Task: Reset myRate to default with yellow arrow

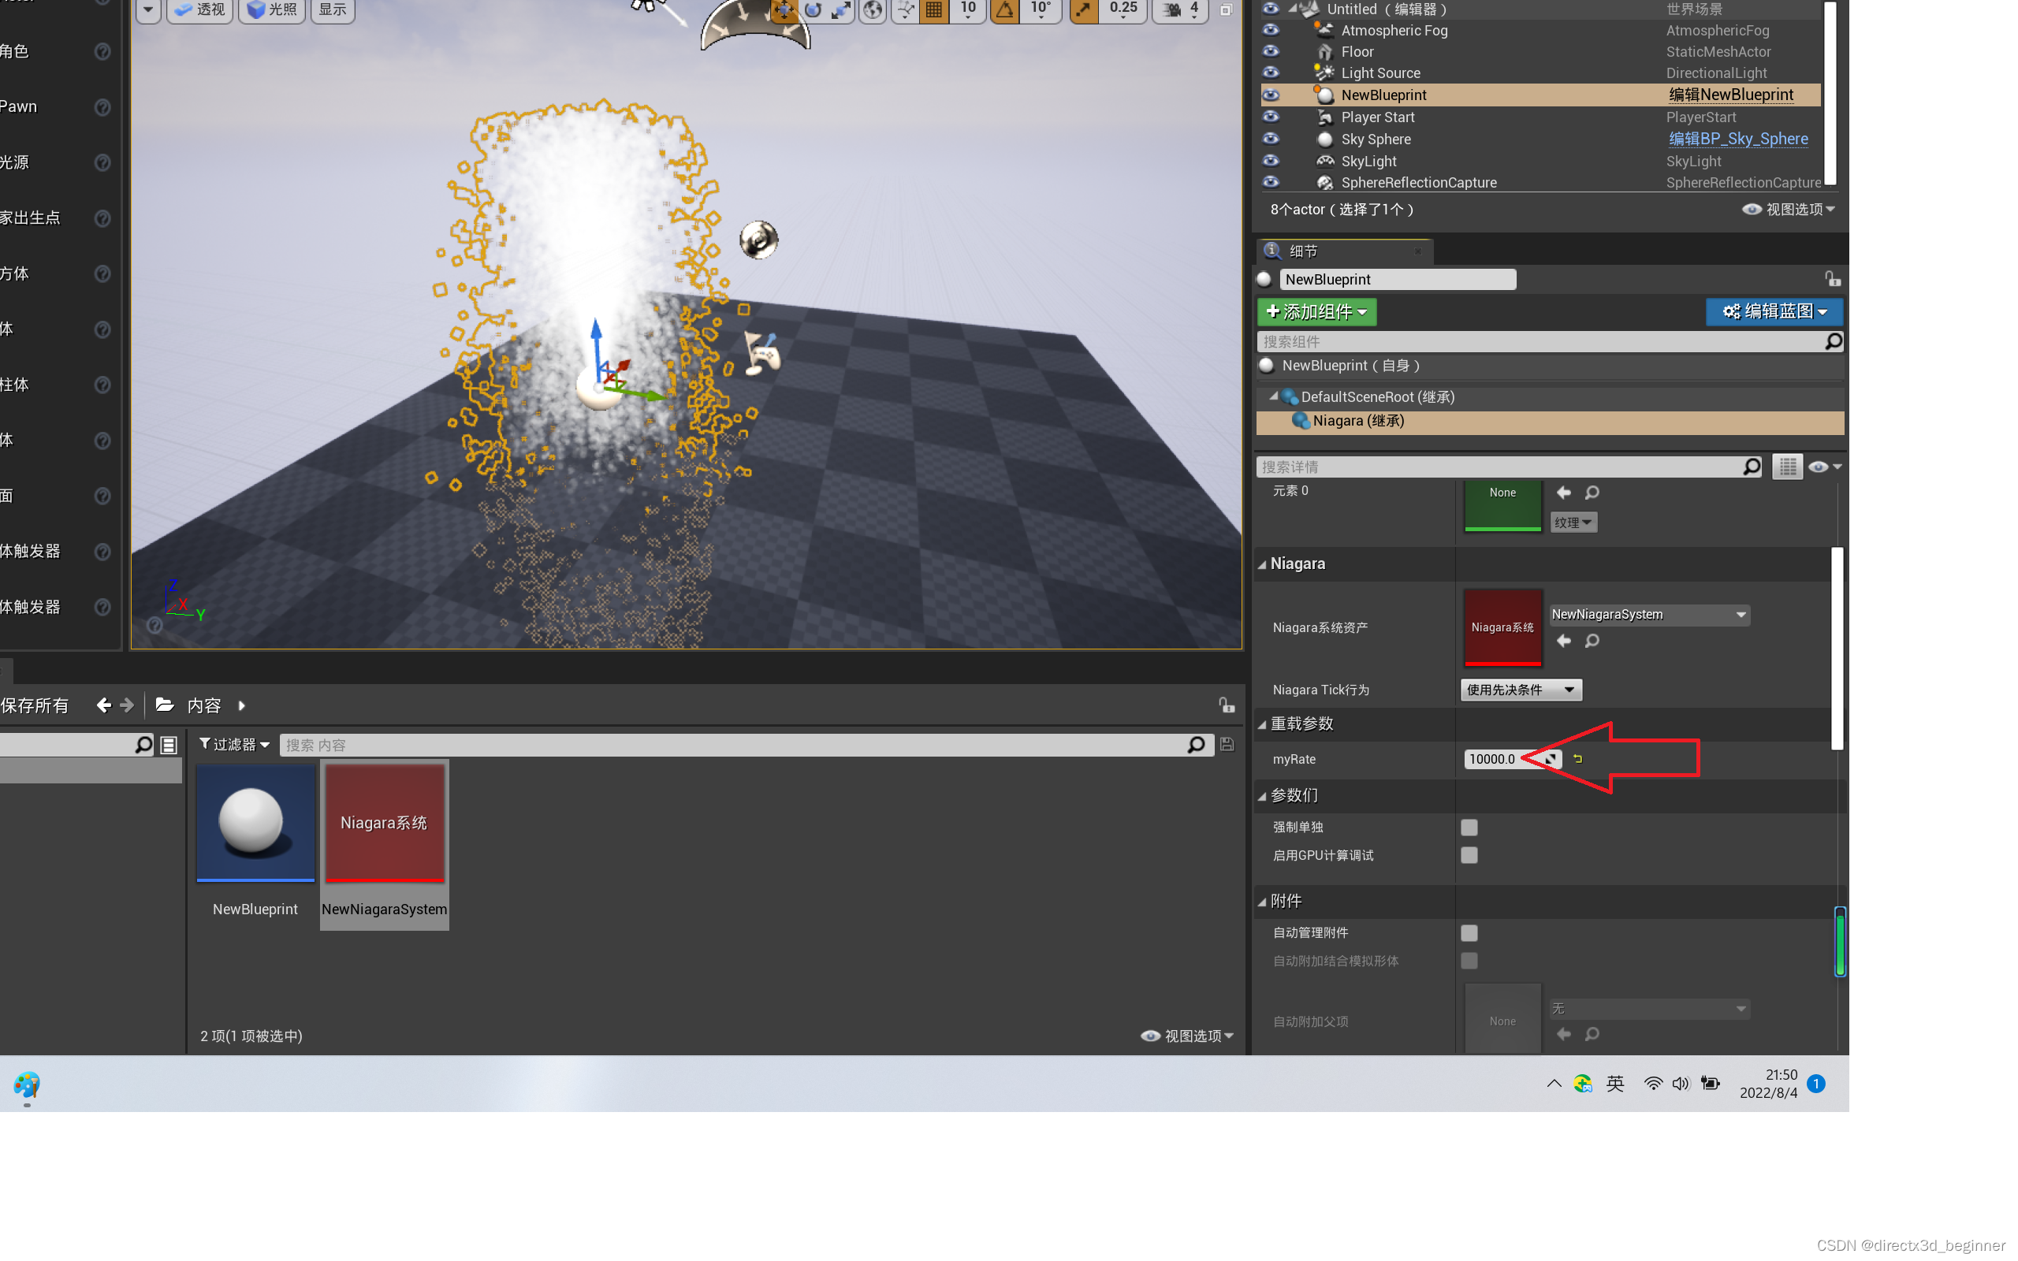Action: 1577,759
